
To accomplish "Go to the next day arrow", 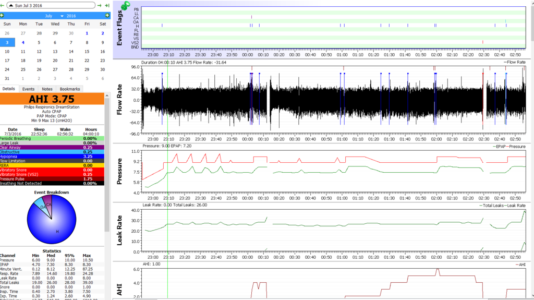I will click(x=99, y=5).
